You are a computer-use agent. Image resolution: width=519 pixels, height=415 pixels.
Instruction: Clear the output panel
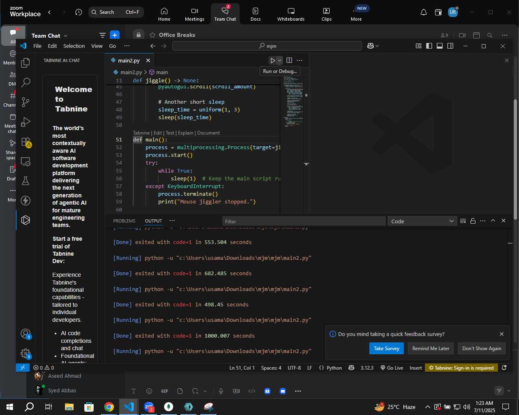tap(463, 221)
